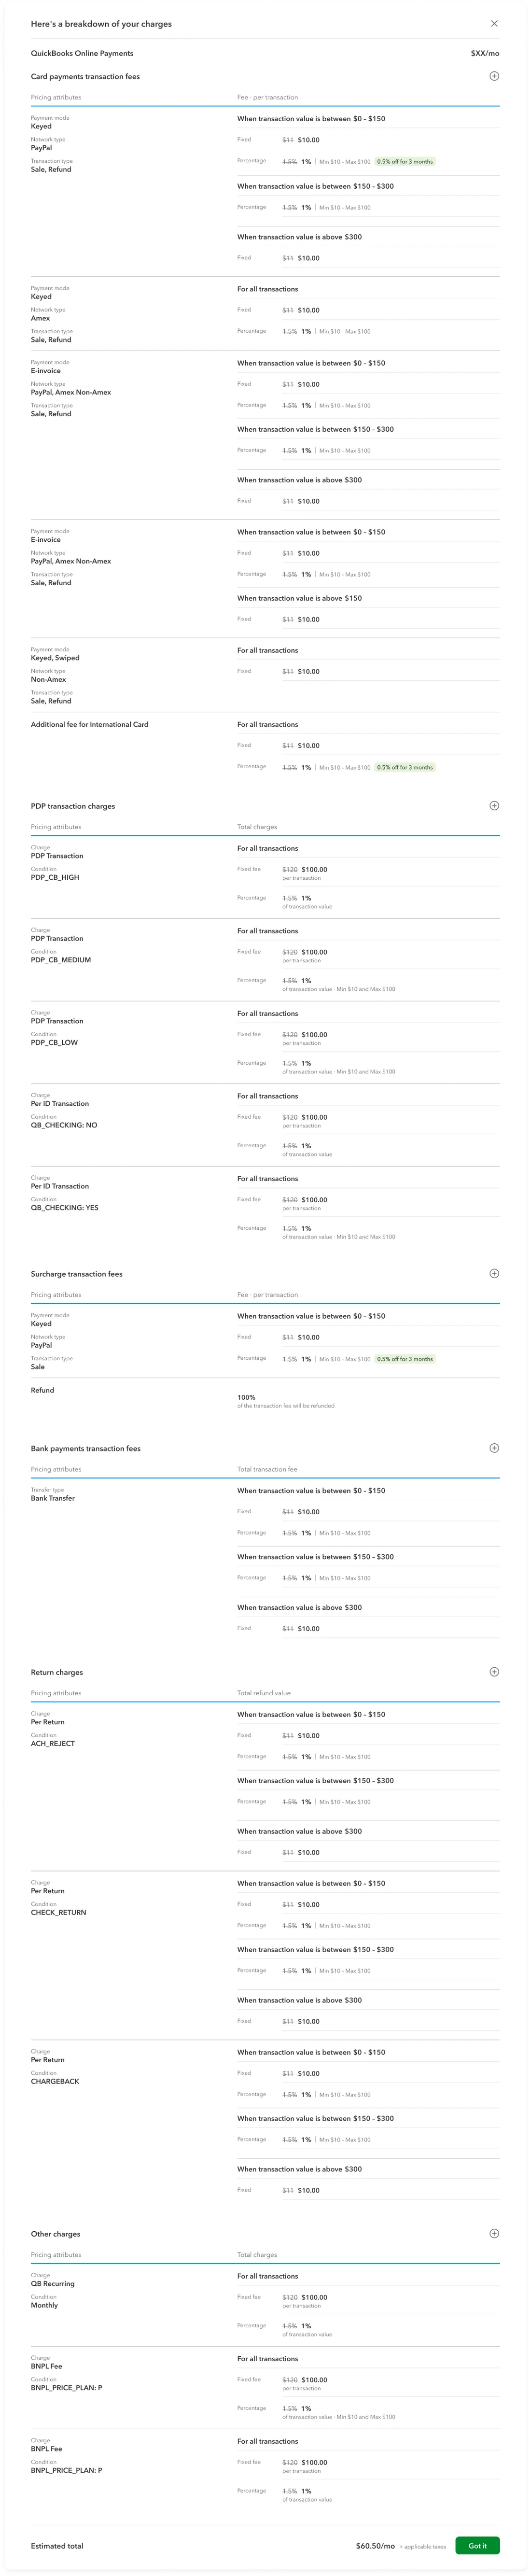Image resolution: width=531 pixels, height=2576 pixels.
Task: Click the 100% refund value
Action: click(x=246, y=1397)
